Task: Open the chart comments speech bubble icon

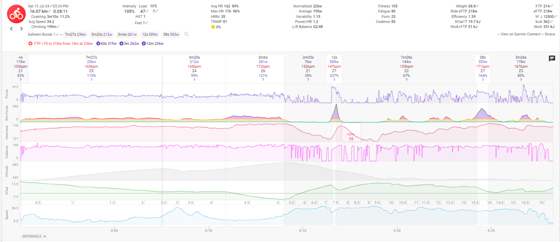Action: pyautogui.click(x=552, y=58)
